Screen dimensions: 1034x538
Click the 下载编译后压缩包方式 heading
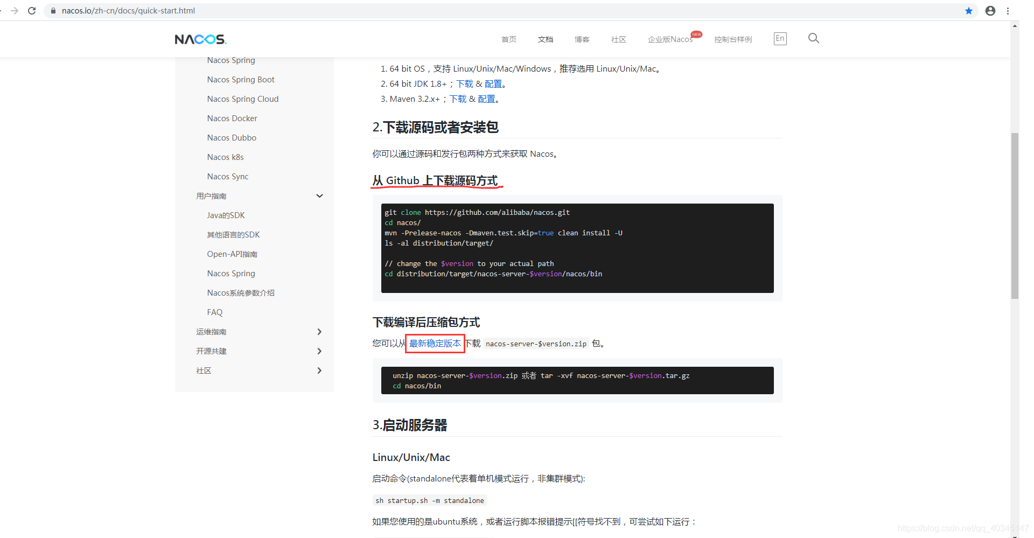(426, 323)
